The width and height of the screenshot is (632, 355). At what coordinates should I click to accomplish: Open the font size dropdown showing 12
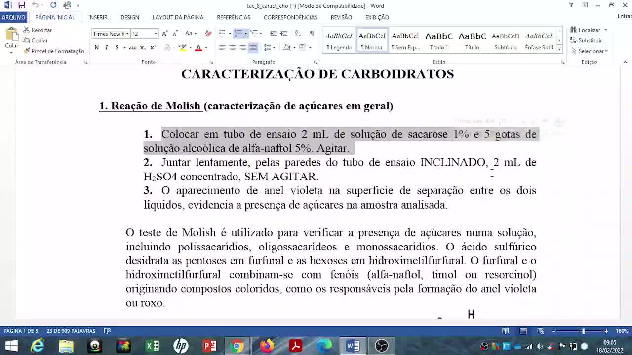pyautogui.click(x=156, y=34)
